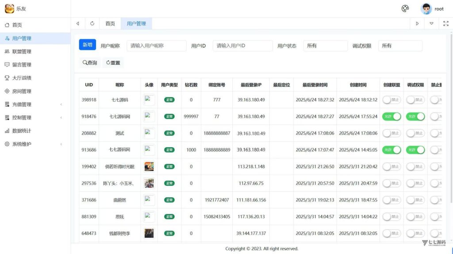Click the 创建时间 column header
Viewport: 453px width, 254px height.
coord(358,85)
